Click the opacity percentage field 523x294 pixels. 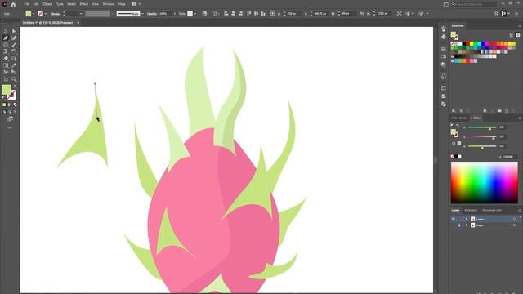(165, 14)
